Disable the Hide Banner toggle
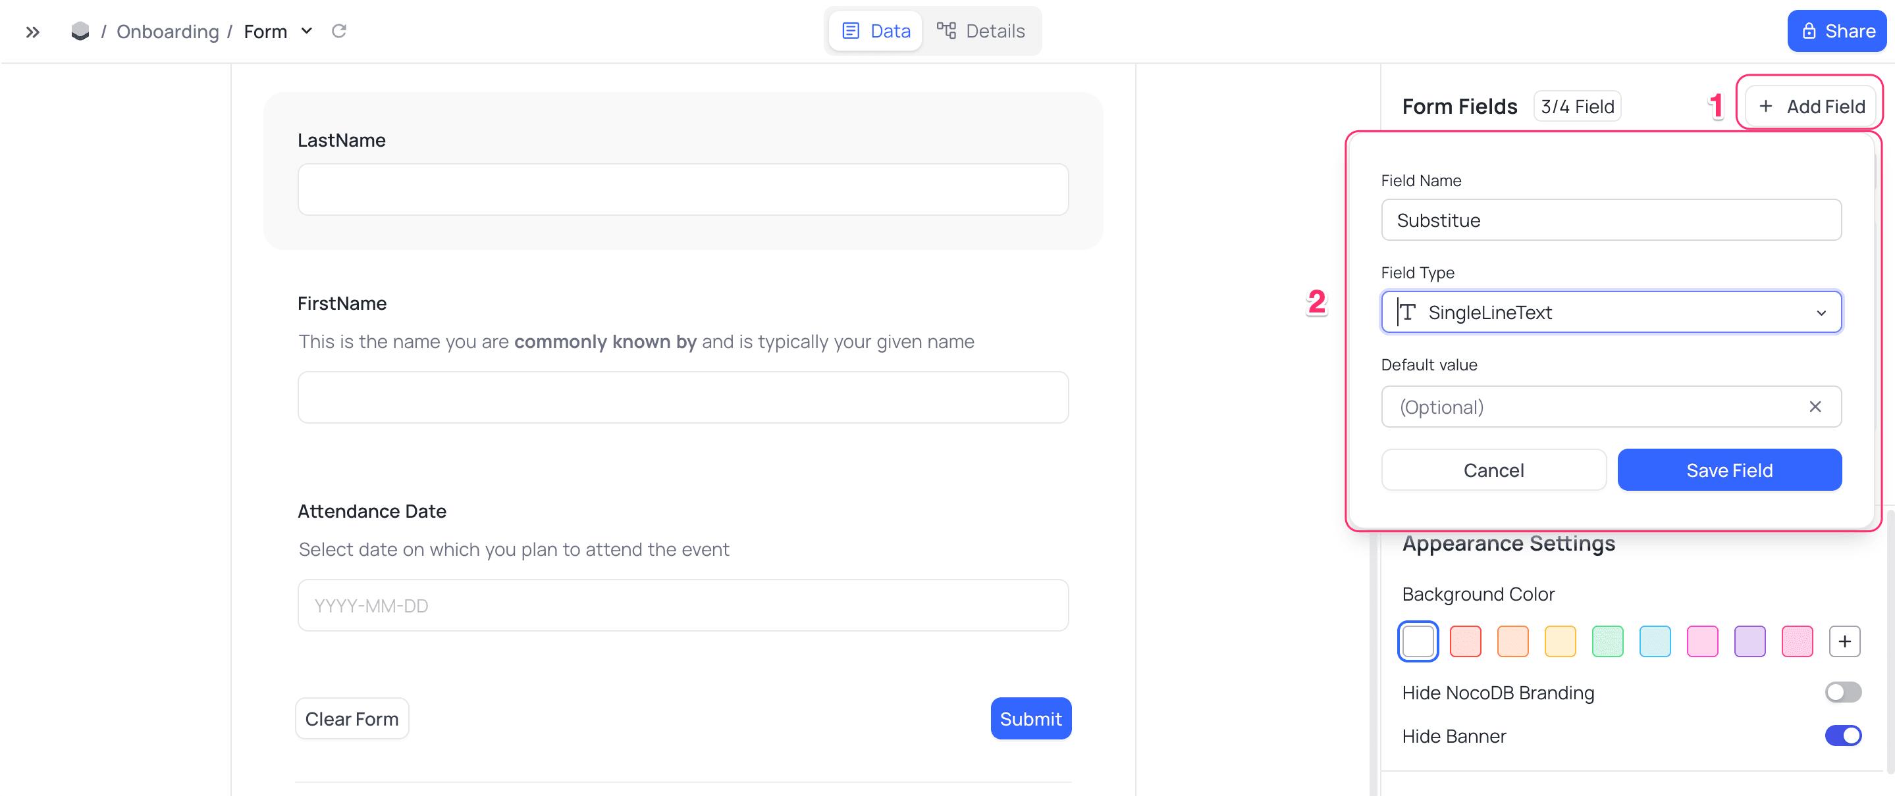1895x796 pixels. [x=1843, y=735]
